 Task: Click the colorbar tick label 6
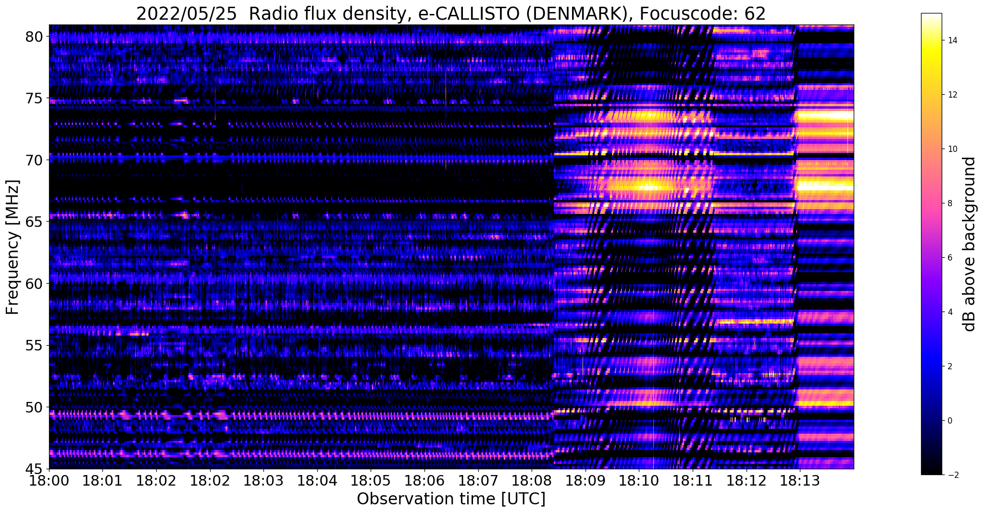coord(949,258)
